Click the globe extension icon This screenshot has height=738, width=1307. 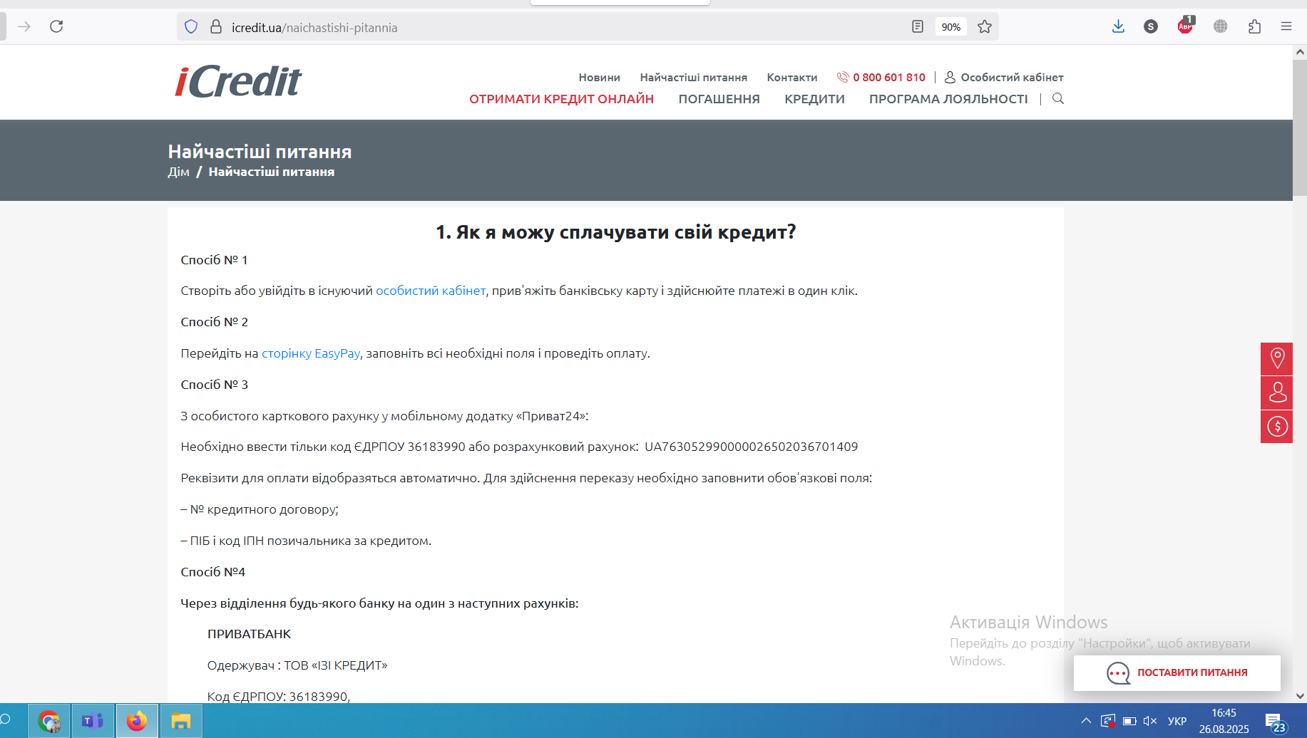point(1221,26)
